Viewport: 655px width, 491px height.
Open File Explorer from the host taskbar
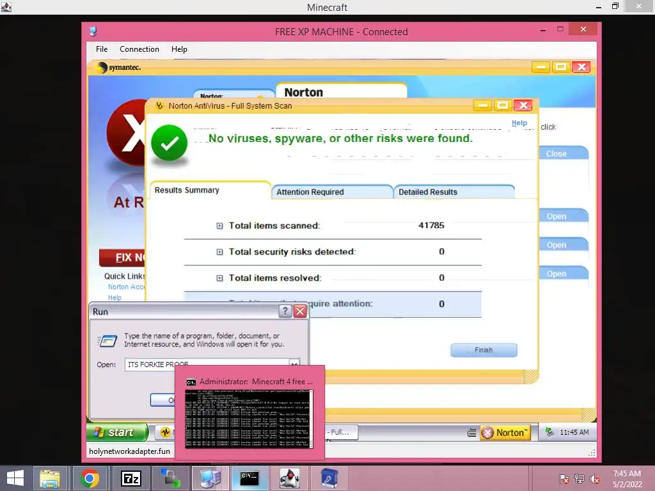tap(50, 478)
